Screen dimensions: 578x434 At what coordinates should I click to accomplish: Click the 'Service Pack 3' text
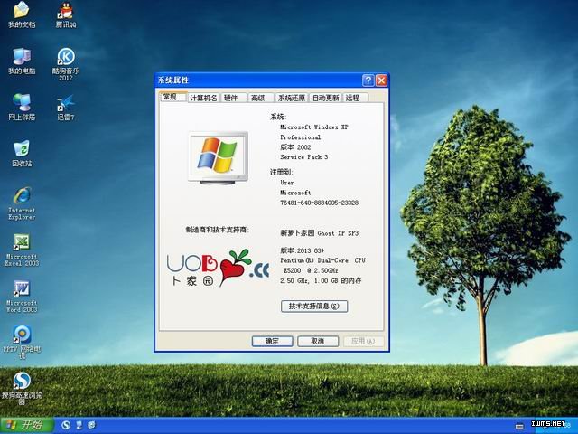click(x=303, y=156)
